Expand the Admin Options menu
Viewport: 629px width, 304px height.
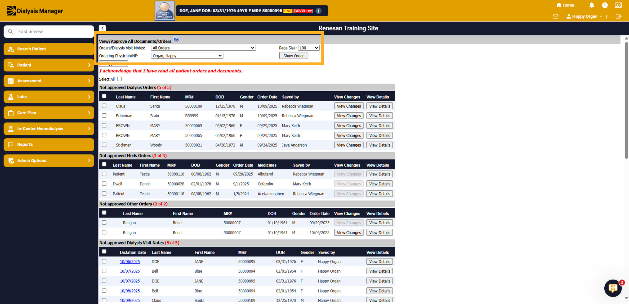tap(49, 161)
